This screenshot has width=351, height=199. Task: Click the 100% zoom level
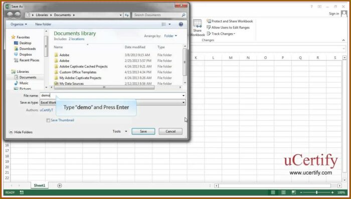(341, 192)
